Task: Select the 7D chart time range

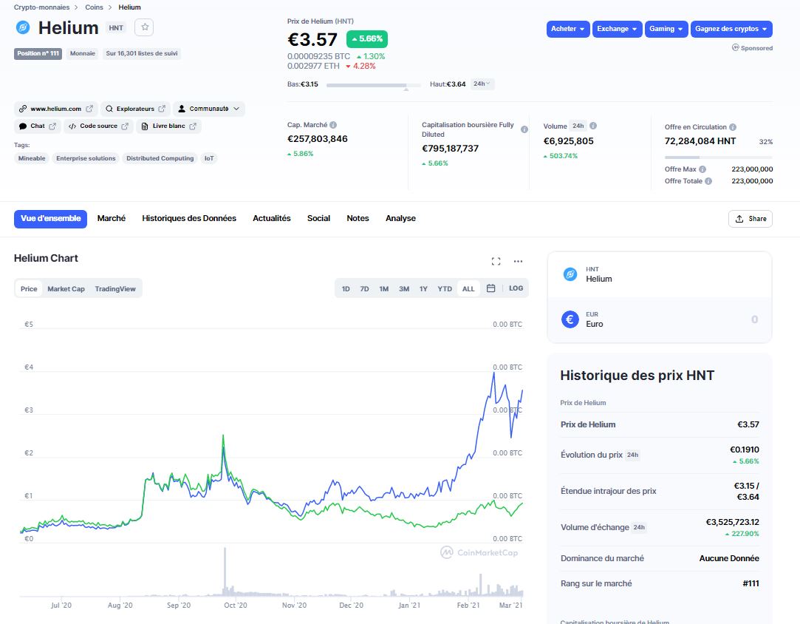Action: (364, 289)
